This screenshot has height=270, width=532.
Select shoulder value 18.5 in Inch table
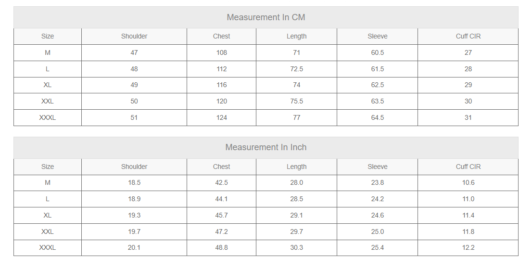click(x=134, y=183)
